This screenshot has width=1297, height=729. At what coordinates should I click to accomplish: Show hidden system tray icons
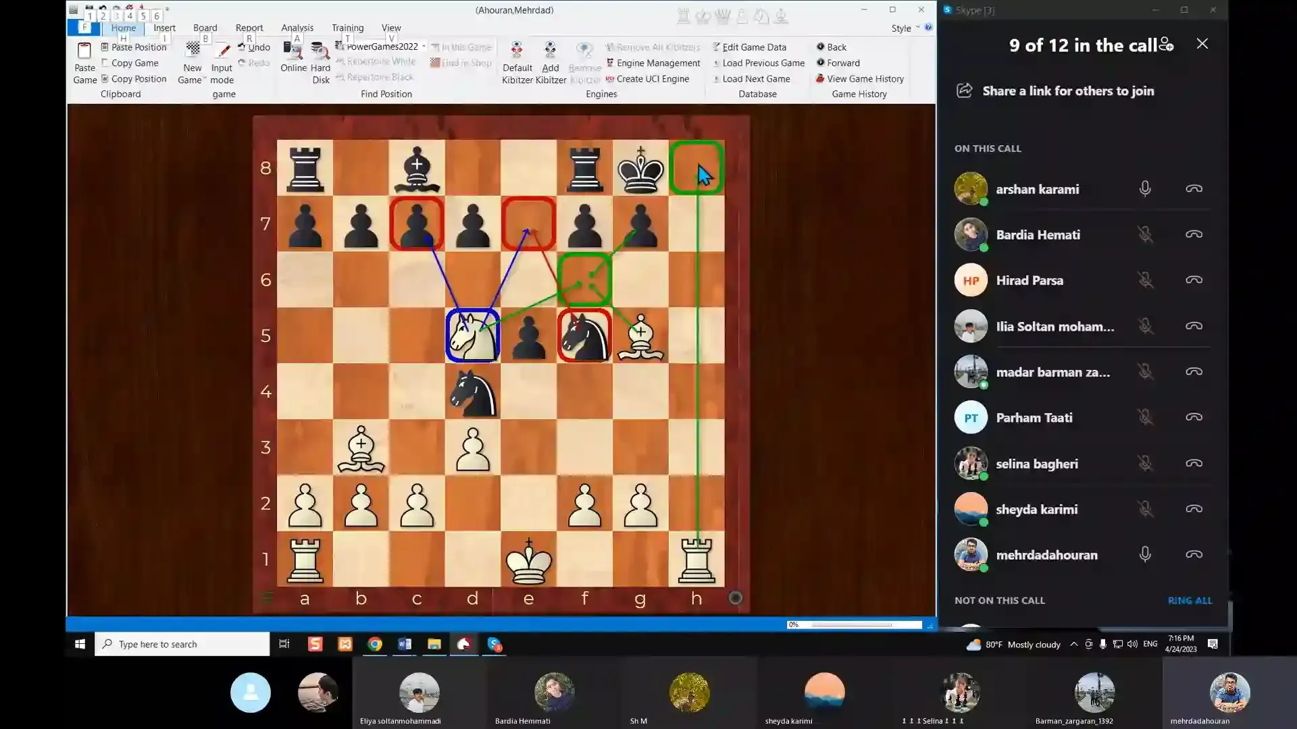(x=1073, y=644)
